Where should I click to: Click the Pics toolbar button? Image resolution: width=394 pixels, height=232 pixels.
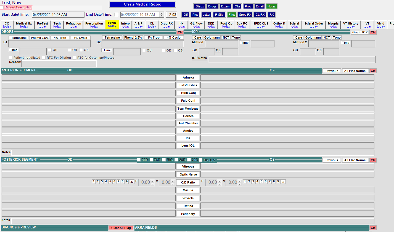(x=195, y=15)
